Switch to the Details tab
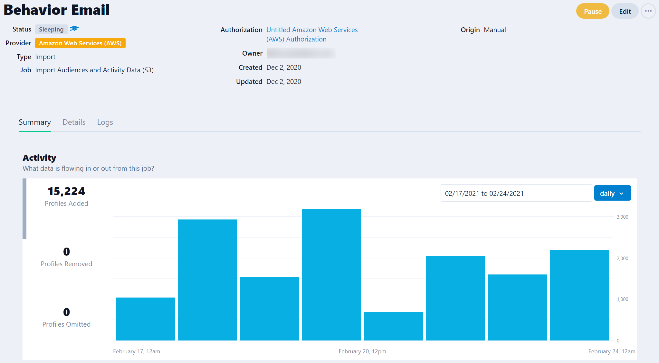This screenshot has height=363, width=659. pyautogui.click(x=74, y=122)
